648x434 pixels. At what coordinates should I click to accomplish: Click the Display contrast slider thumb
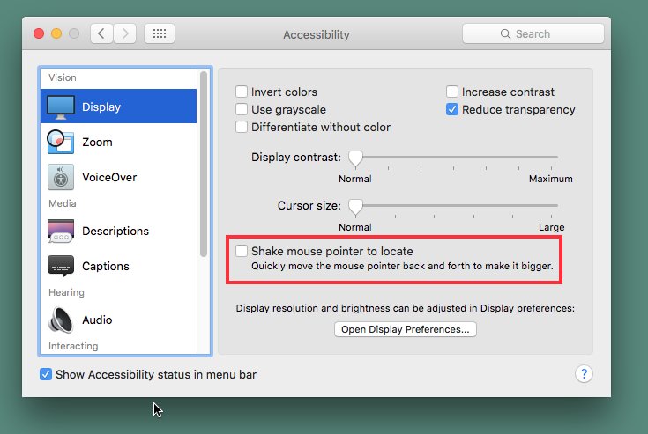tap(355, 158)
